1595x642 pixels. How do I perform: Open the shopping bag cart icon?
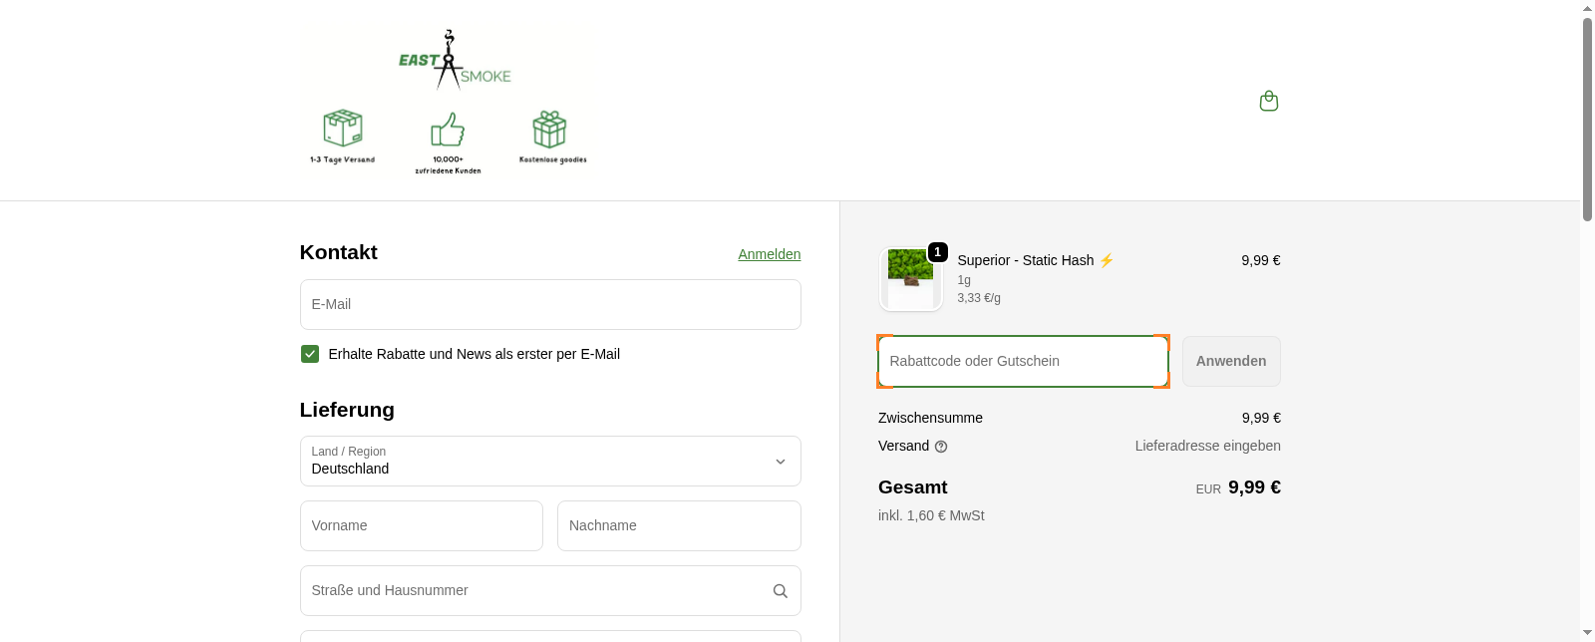pos(1268,101)
